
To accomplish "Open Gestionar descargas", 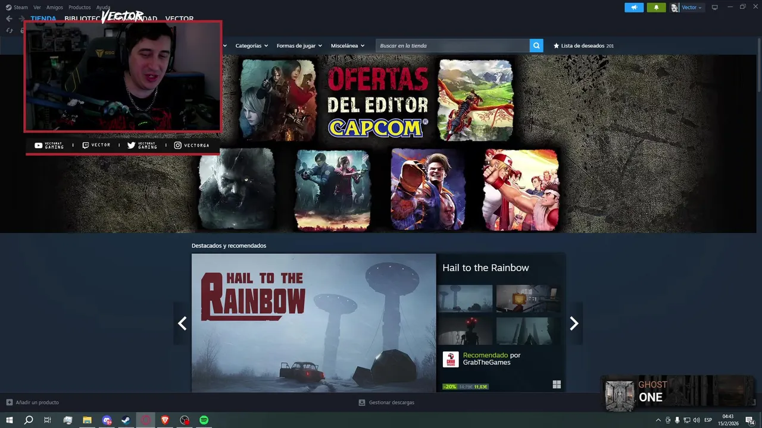I will pos(386,402).
